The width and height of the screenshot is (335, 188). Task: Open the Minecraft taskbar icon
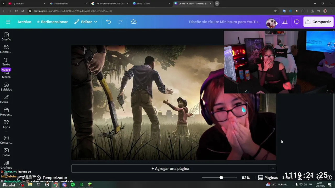pos(90,185)
